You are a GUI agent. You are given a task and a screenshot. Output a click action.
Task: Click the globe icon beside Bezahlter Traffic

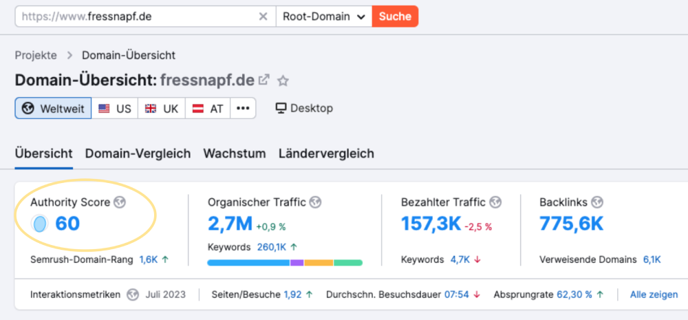tap(495, 202)
